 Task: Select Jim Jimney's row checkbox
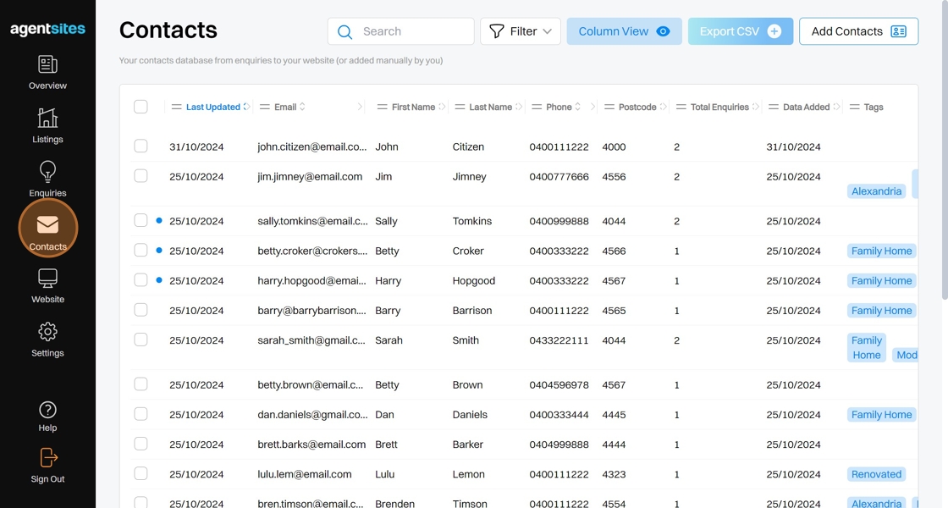click(x=141, y=176)
